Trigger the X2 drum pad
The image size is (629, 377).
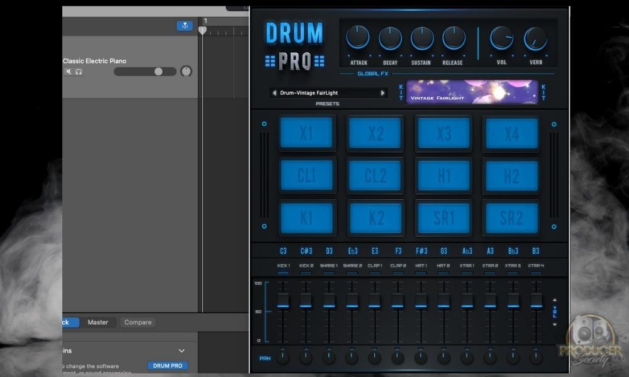point(375,133)
